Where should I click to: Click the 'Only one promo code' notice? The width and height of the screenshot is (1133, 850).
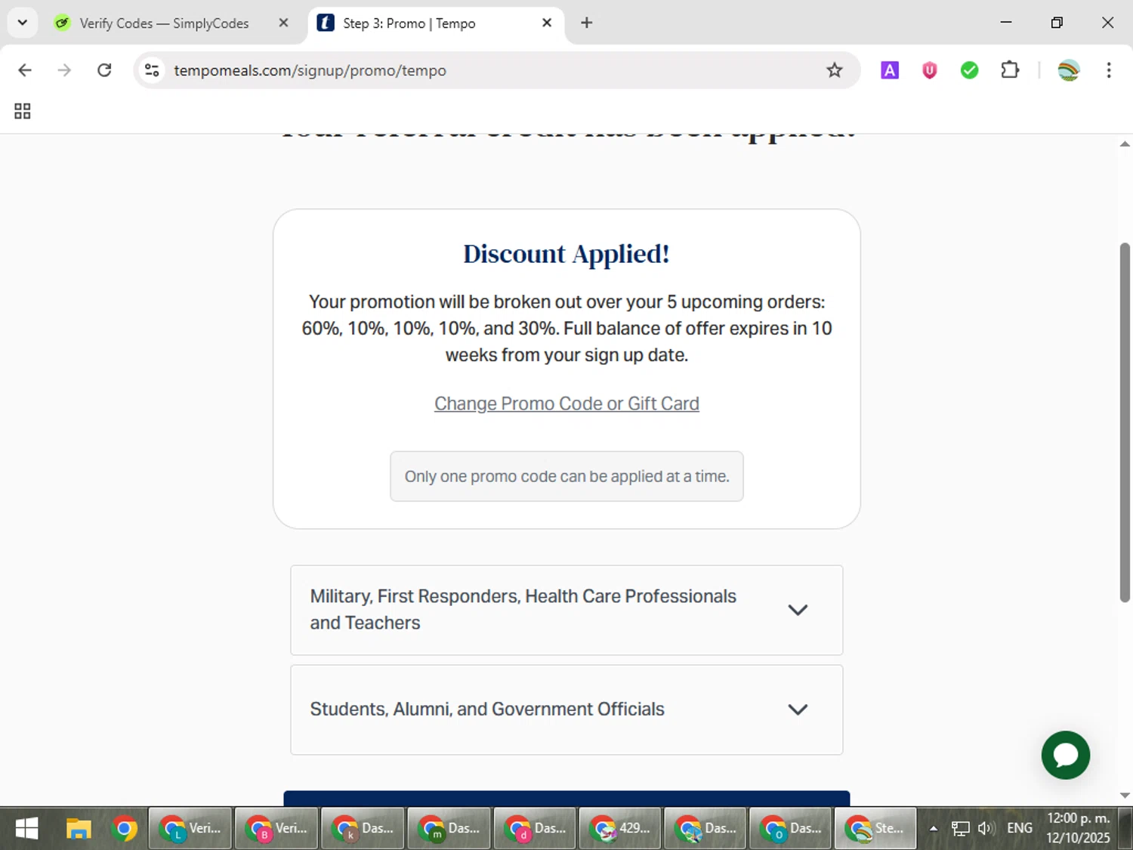566,477
